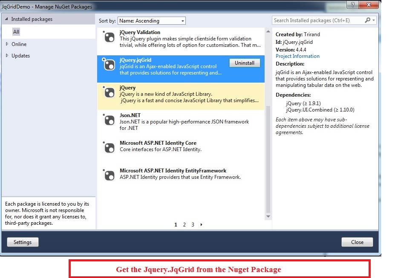Click the Id: jQuery.jqGrid text
This screenshot has height=278, width=395.
[x=294, y=42]
